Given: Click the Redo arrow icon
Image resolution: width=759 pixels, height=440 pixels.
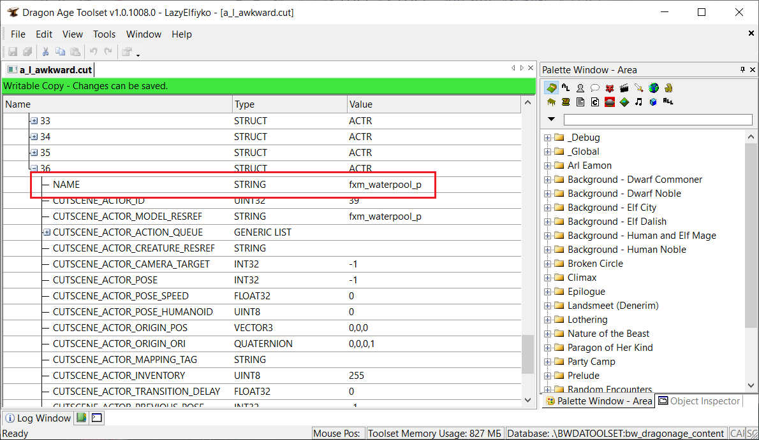Looking at the screenshot, I should (108, 51).
